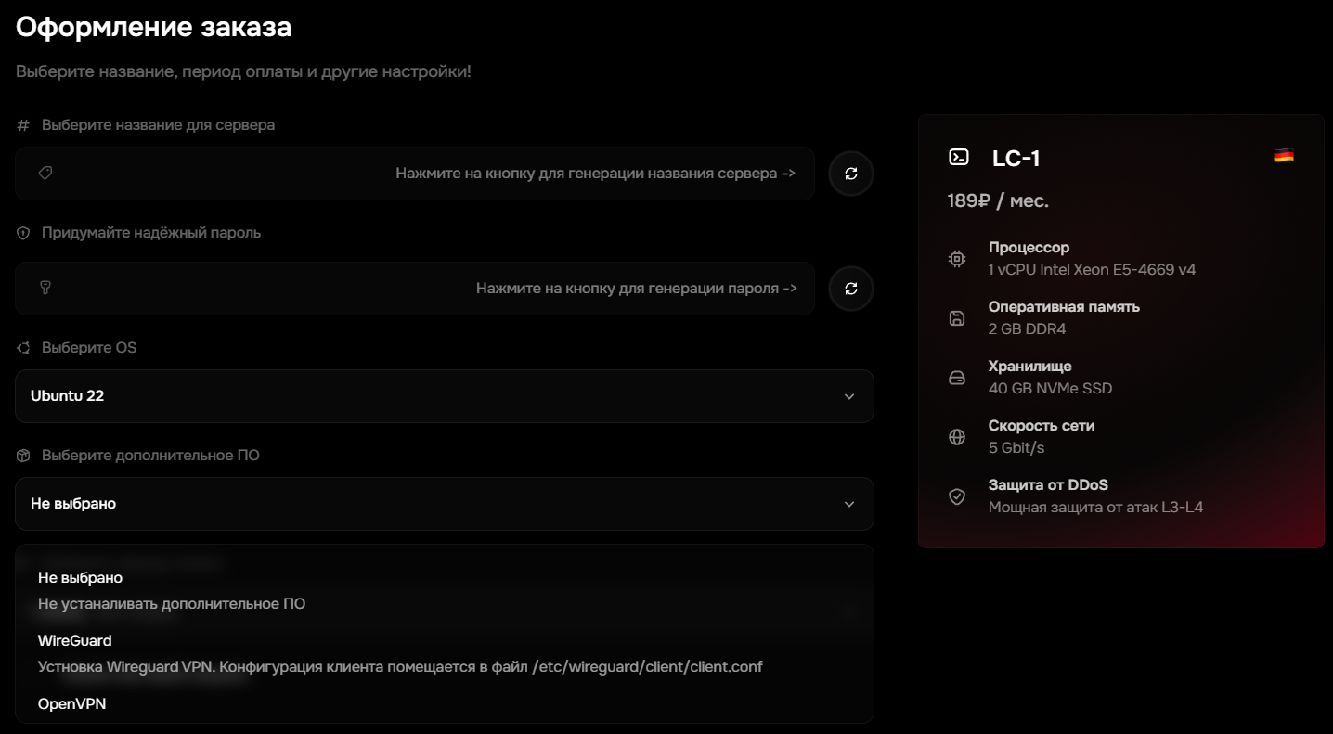Click the LC-1 plan title
Image resolution: width=1333 pixels, height=734 pixels.
[x=1016, y=159]
